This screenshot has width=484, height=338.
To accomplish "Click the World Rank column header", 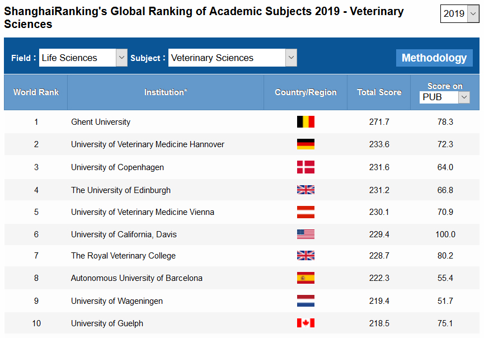I will point(35,92).
